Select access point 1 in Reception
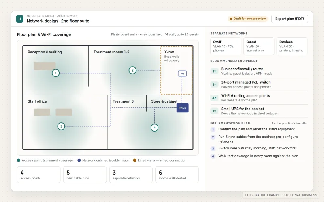Viewport: 324px width, 202px height. [x=55, y=73]
